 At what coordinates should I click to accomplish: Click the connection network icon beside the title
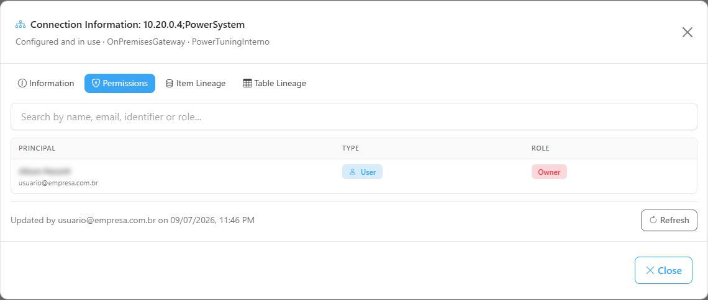pyautogui.click(x=20, y=24)
